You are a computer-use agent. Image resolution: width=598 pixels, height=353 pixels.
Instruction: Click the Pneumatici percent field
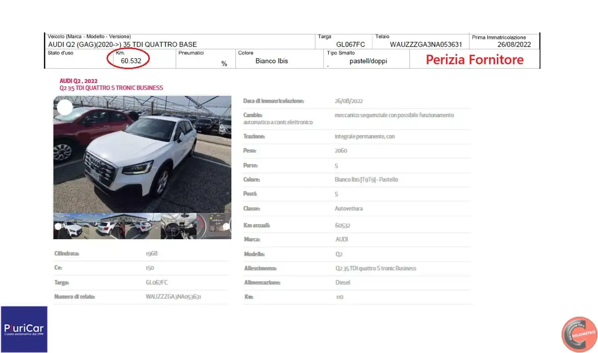[x=206, y=59]
